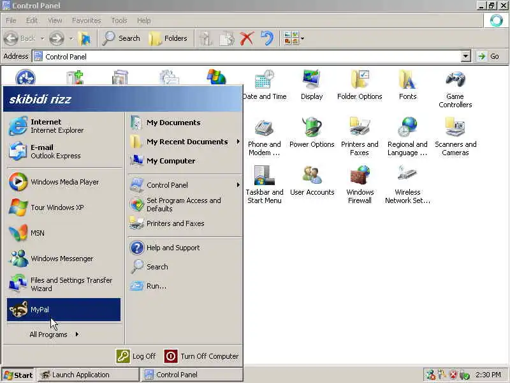Screen dimensions: 510x383
Task: Open Help and Support
Action: 185,248
